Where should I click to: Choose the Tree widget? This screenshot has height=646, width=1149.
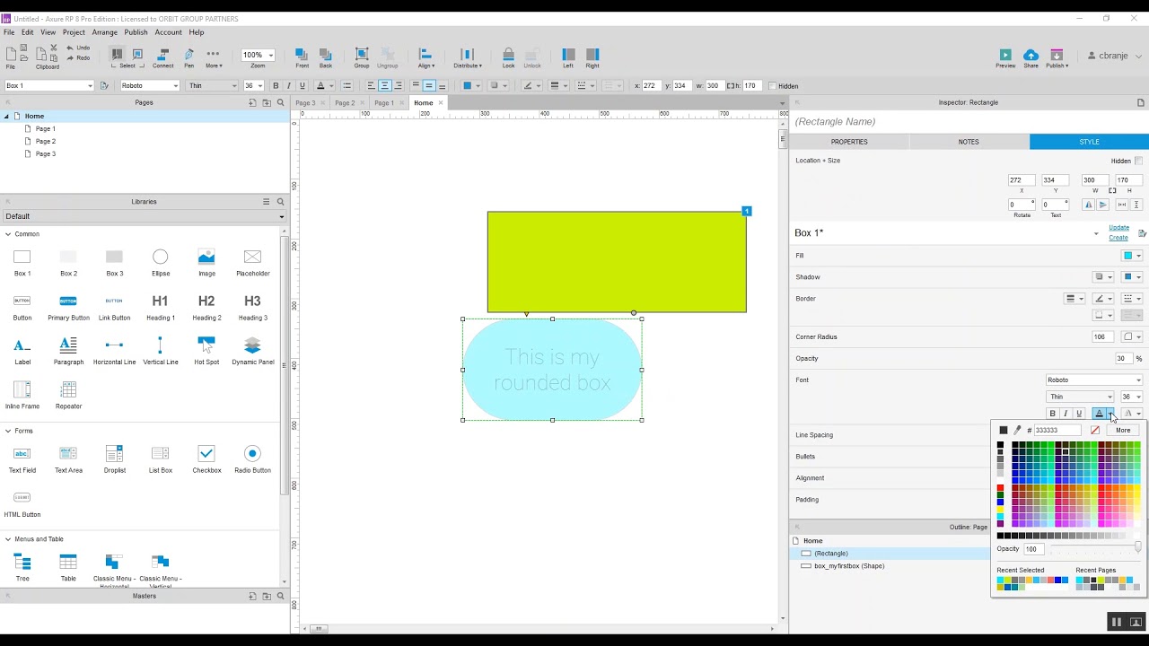pos(22,567)
